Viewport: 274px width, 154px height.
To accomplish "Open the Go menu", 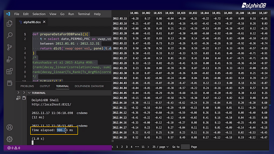I will pyautogui.click(x=62, y=14).
